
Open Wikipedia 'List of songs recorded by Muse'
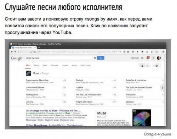[x=53, y=111]
